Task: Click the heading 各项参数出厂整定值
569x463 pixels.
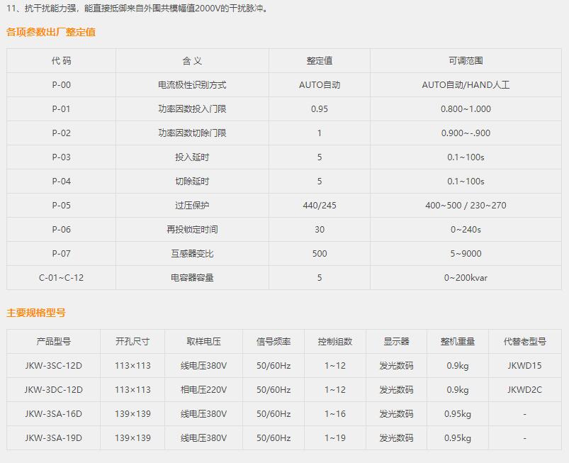Action: click(51, 32)
